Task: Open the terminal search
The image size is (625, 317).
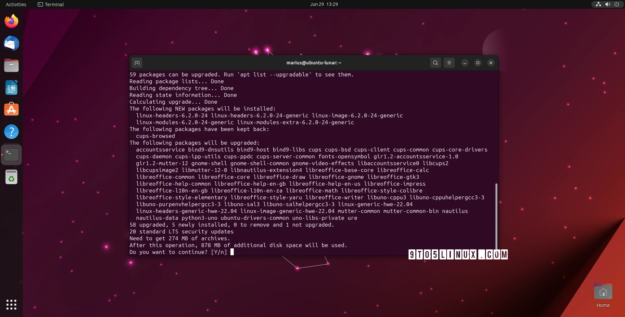Action: tap(435, 63)
